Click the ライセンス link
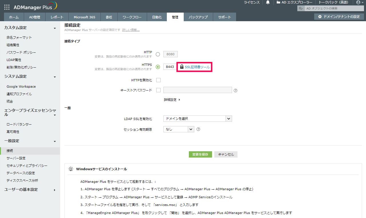The height and width of the screenshot is (218, 366). pos(252,2)
